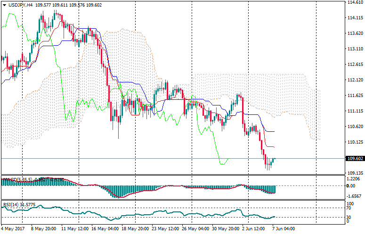This screenshot has width=365, height=234.
Task: Select the 11 May 12:00 time label
Action: tap(75, 229)
